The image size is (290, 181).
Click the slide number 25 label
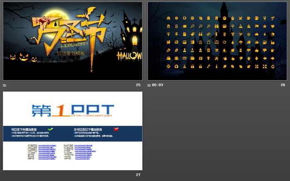(x=138, y=85)
